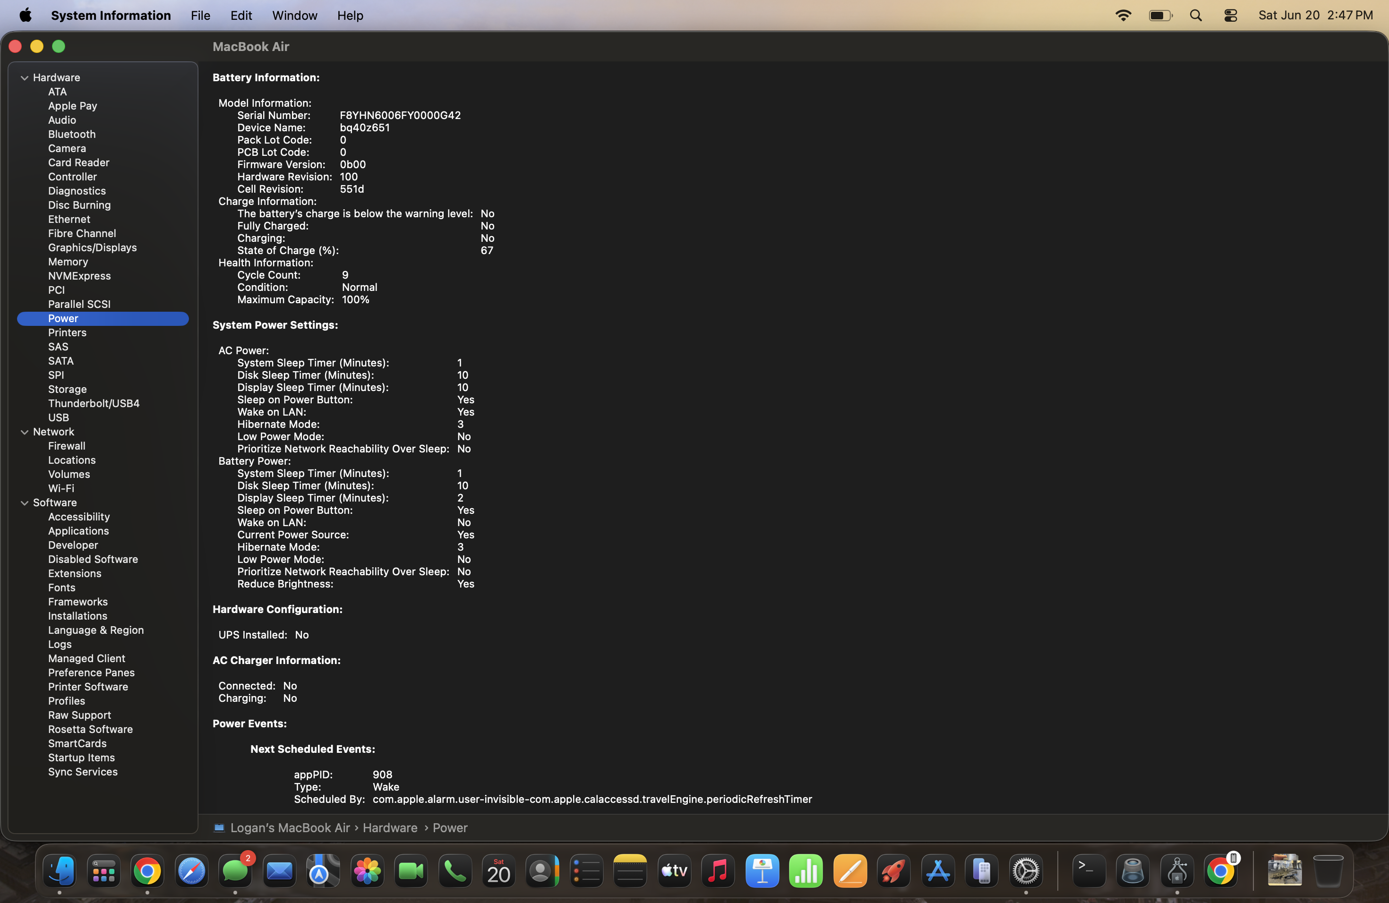
Task: Open Mail from the Dock
Action: (x=280, y=871)
